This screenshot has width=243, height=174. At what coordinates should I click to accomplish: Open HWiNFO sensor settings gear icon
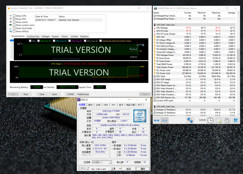point(227,120)
